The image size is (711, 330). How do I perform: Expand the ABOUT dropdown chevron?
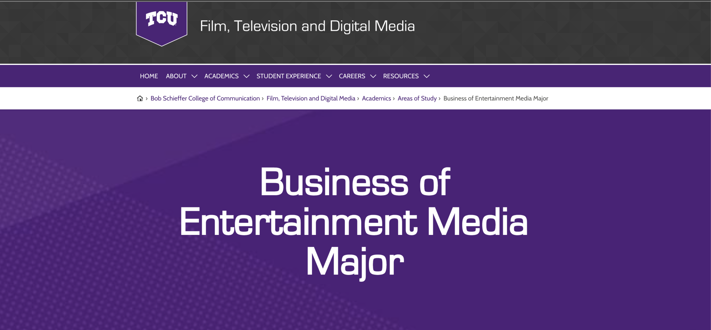click(194, 76)
